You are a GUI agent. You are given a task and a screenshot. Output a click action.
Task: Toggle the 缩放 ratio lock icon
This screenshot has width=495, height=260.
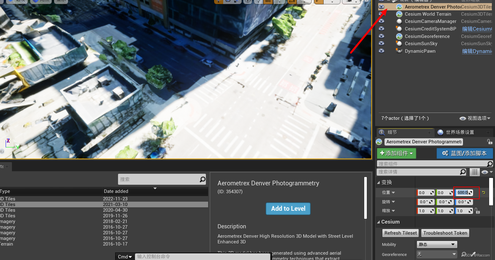[477, 211]
